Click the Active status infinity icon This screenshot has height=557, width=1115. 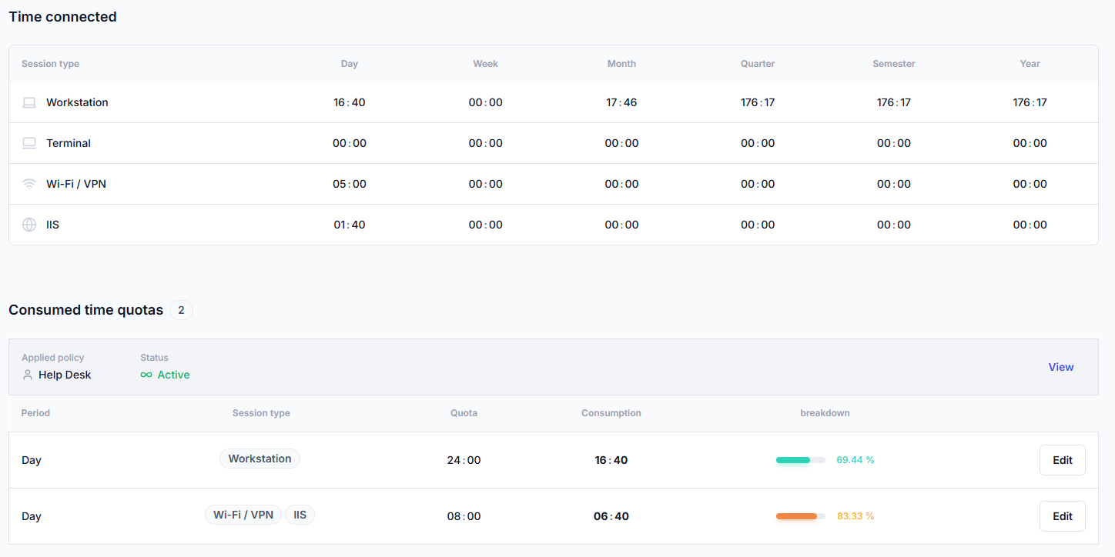(146, 375)
